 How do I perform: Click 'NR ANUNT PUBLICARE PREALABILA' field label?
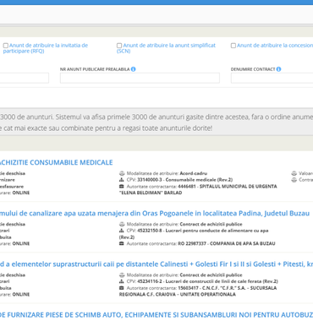(95, 69)
